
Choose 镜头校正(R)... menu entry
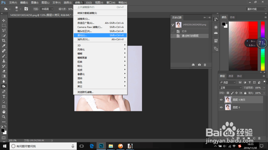(100, 31)
